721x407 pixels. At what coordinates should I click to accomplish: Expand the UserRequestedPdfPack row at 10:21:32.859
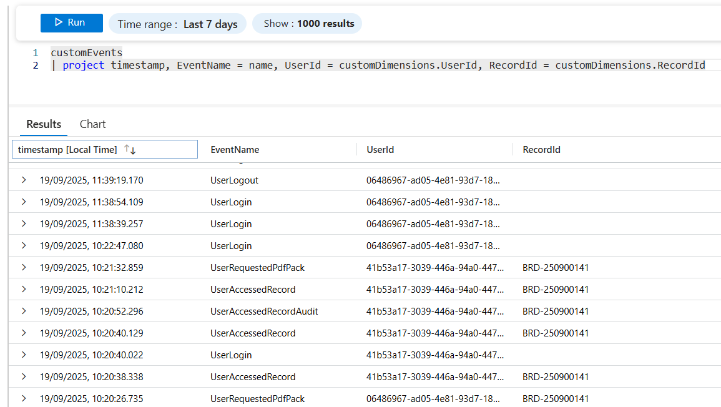click(24, 268)
